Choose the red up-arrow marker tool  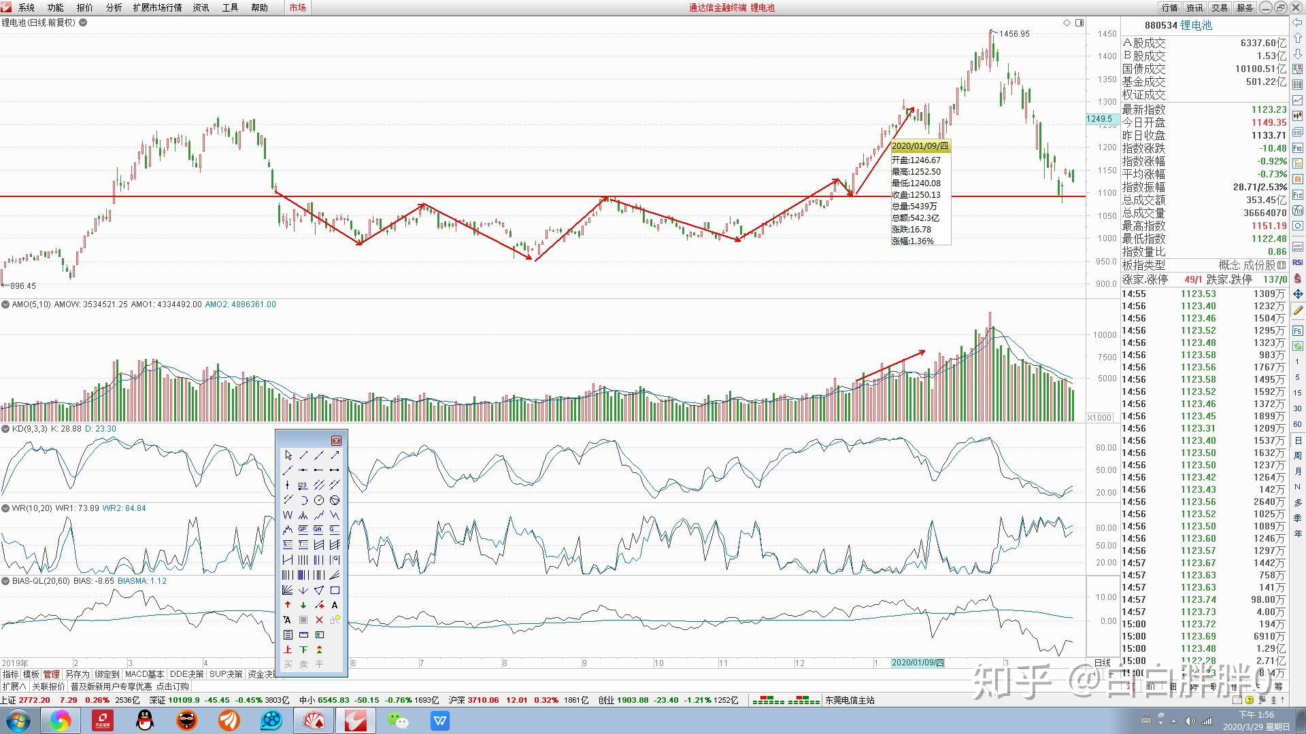point(288,605)
